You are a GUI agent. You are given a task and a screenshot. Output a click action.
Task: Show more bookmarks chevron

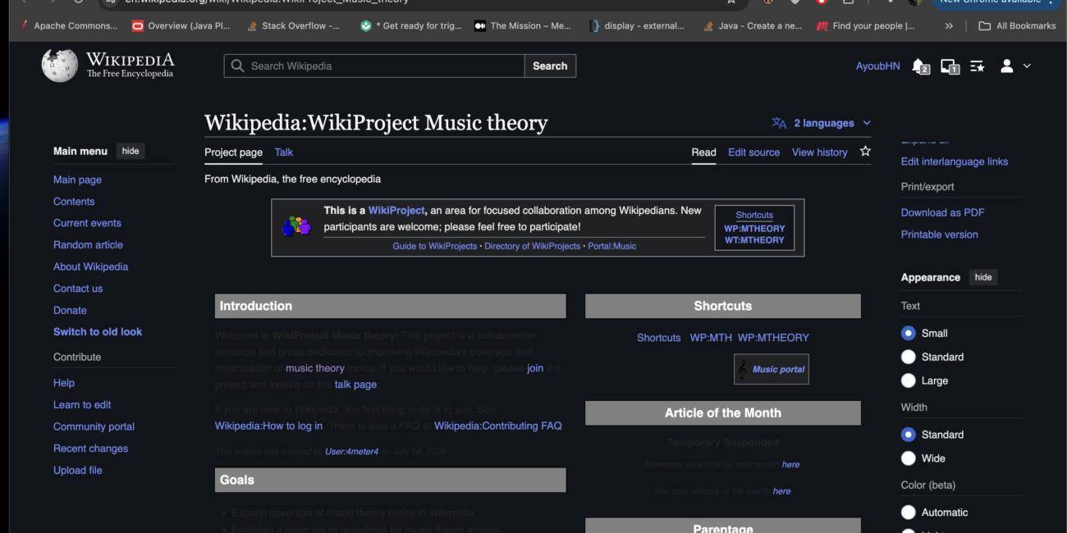click(x=949, y=26)
